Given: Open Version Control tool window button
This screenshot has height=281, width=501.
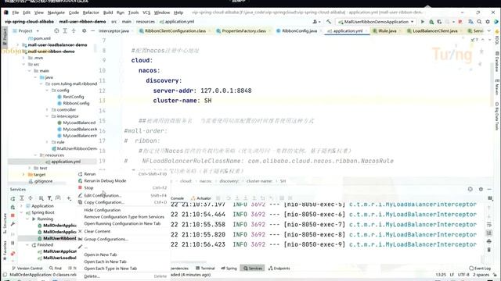Looking at the screenshot, I should pyautogui.click(x=27, y=269).
